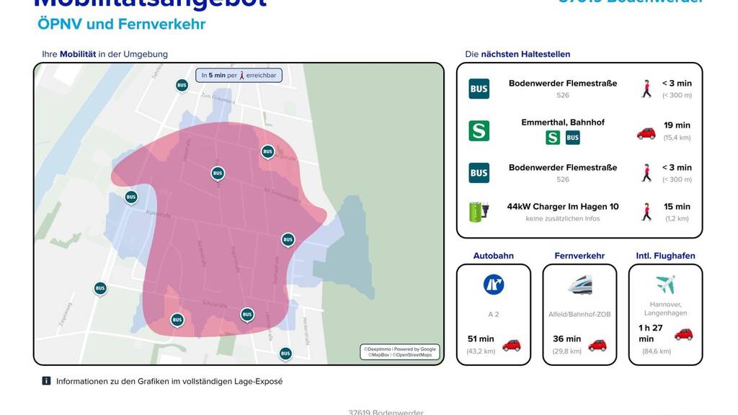Click the large green S-Bahn icon

point(479,130)
